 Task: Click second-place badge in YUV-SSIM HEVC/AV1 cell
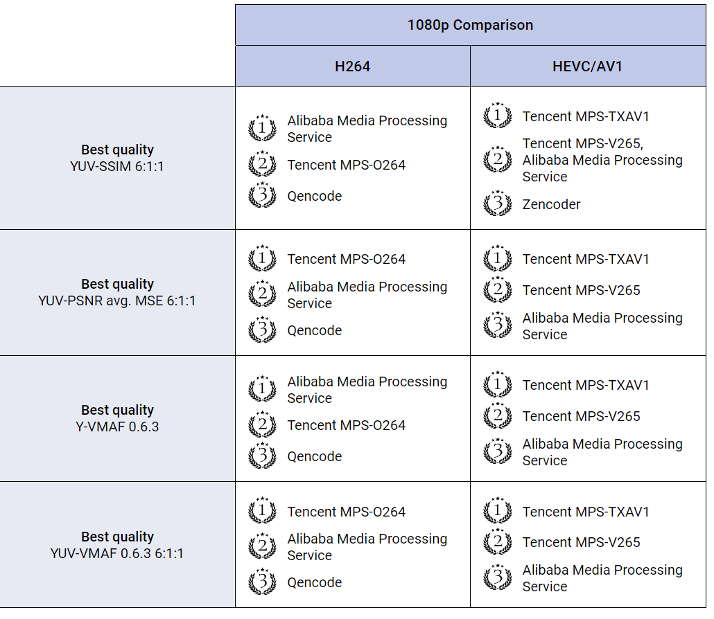(x=497, y=160)
